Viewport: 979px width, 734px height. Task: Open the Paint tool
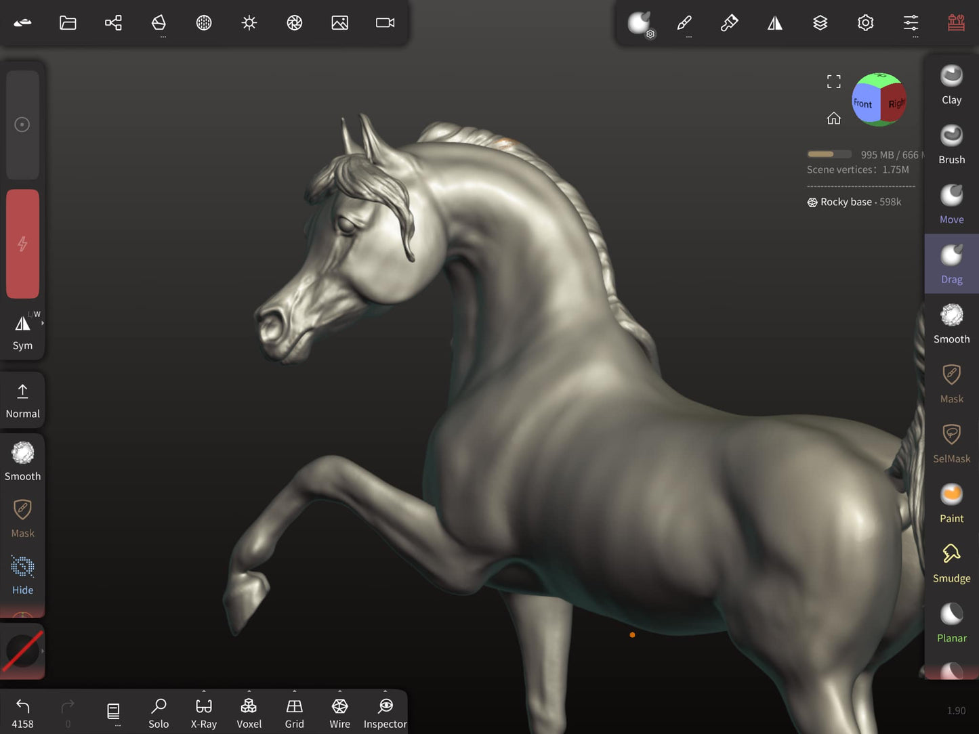point(951,502)
